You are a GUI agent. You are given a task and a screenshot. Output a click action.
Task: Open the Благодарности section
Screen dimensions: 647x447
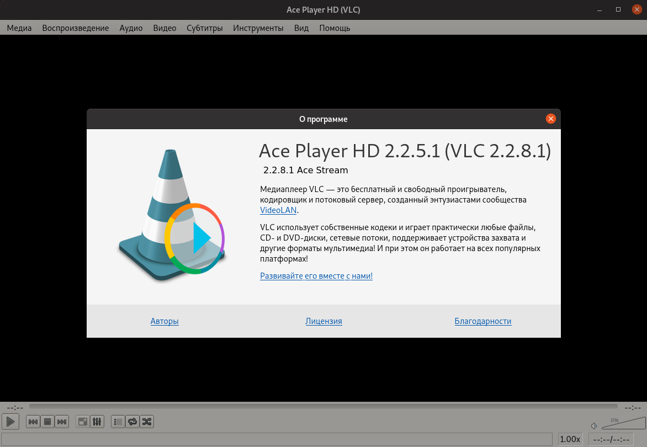(x=483, y=321)
